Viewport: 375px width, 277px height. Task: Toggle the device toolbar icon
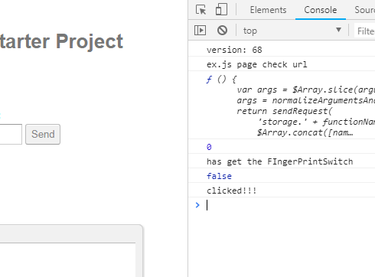[x=221, y=10]
